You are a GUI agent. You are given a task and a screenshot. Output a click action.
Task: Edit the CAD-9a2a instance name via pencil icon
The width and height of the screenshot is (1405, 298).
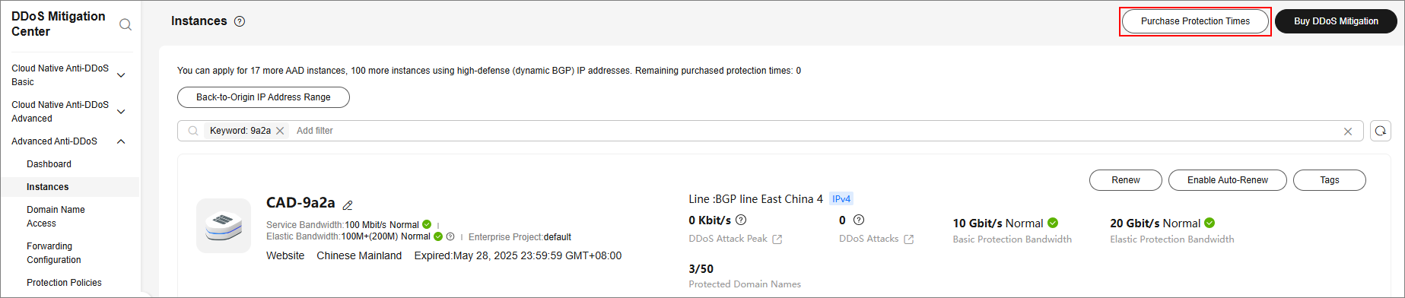[348, 205]
